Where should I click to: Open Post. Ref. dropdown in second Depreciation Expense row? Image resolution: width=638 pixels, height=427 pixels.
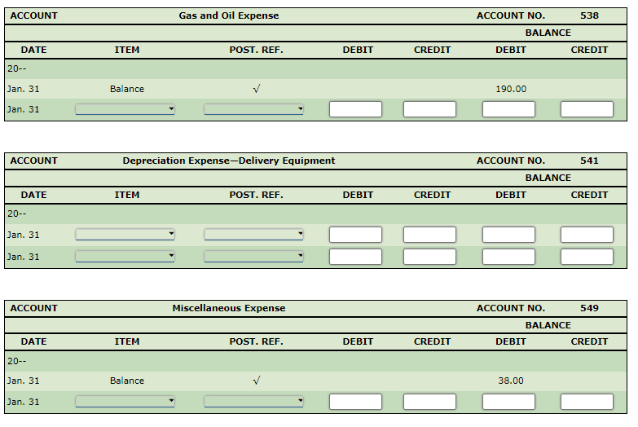pyautogui.click(x=253, y=257)
